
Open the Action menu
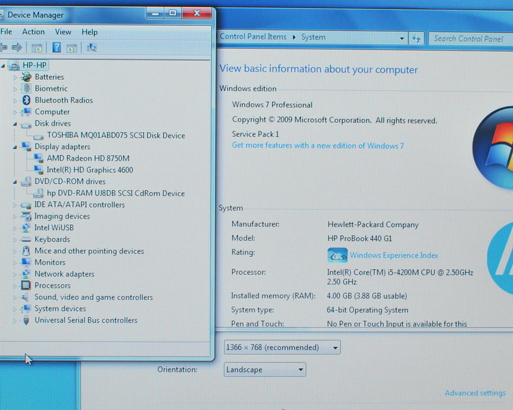34,31
